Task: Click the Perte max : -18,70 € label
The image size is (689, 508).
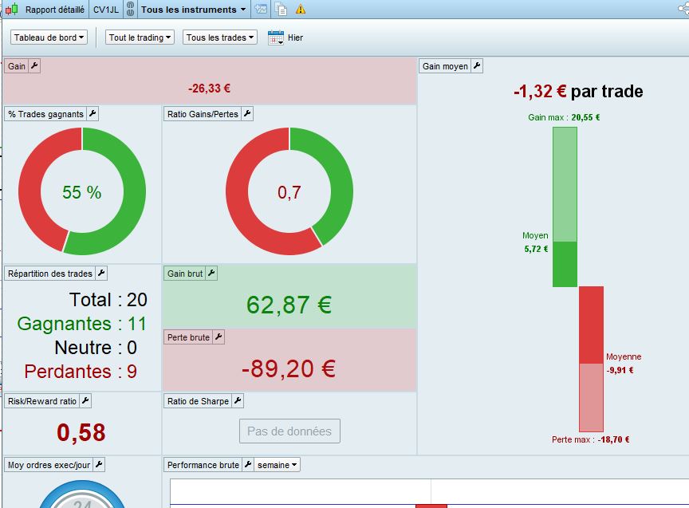Action: (x=591, y=439)
